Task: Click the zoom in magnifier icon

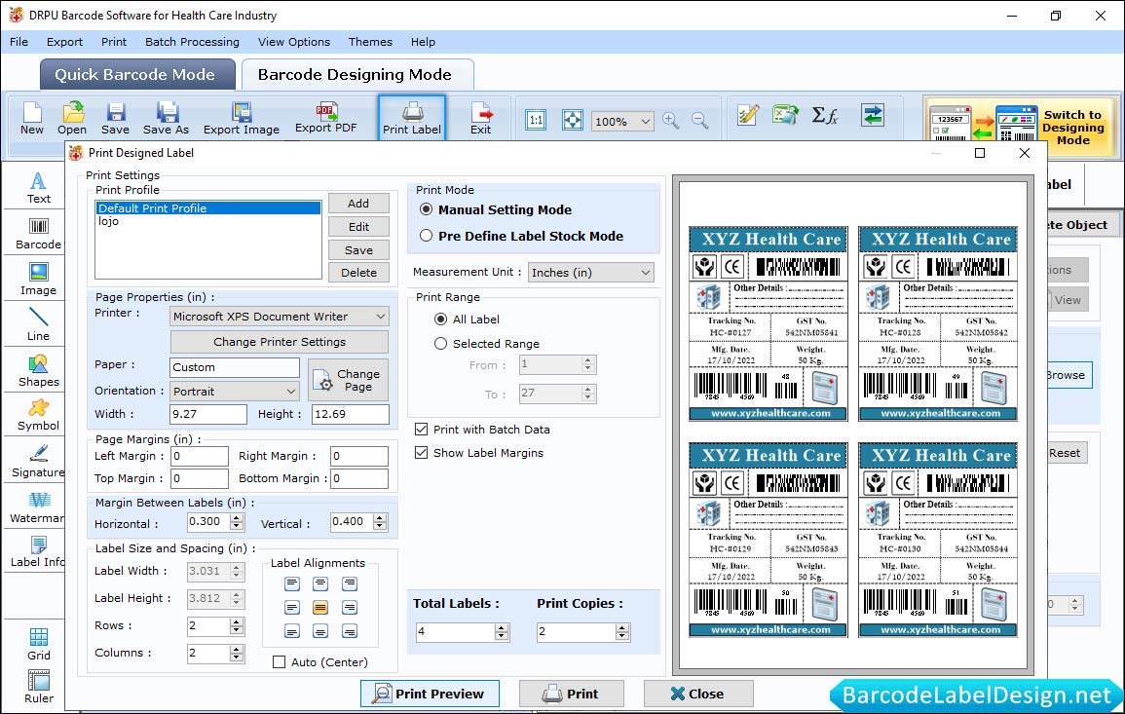Action: coord(671,120)
